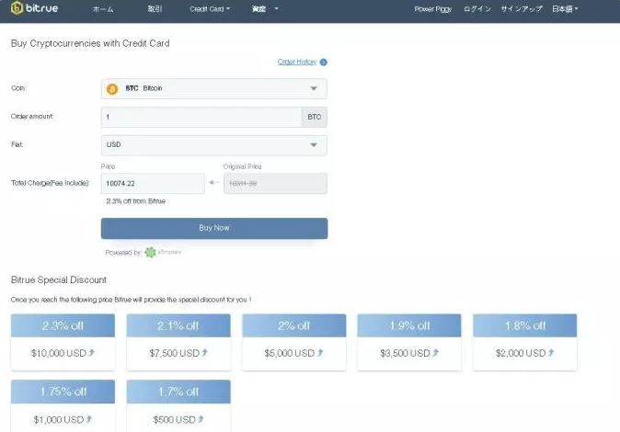Viewport: 620px width, 432px height.
Task: Open the 取引 menu item
Action: [x=155, y=9]
